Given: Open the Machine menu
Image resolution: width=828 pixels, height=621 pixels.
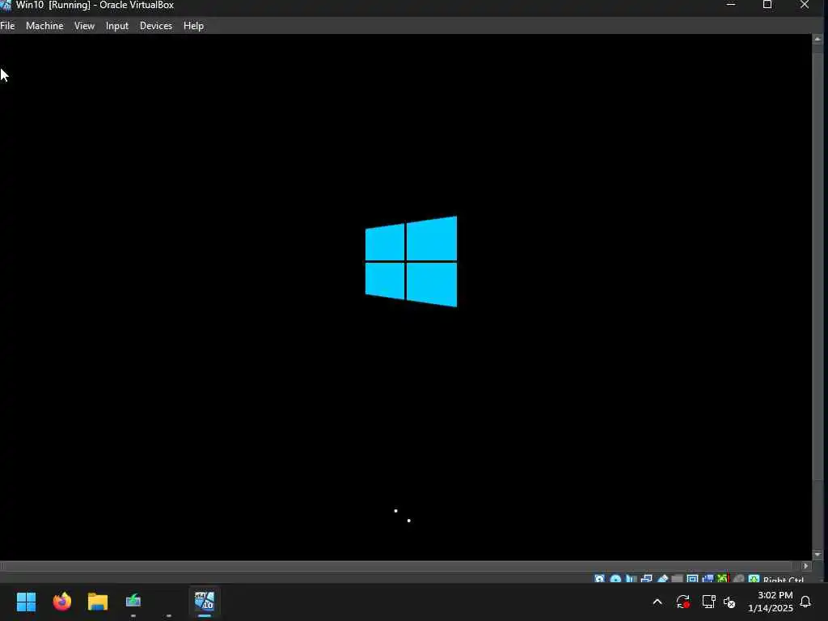Looking at the screenshot, I should [x=44, y=25].
